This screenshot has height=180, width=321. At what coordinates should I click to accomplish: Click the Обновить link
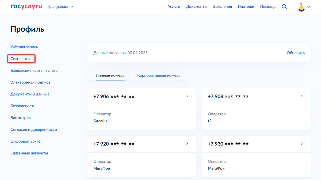pos(296,53)
